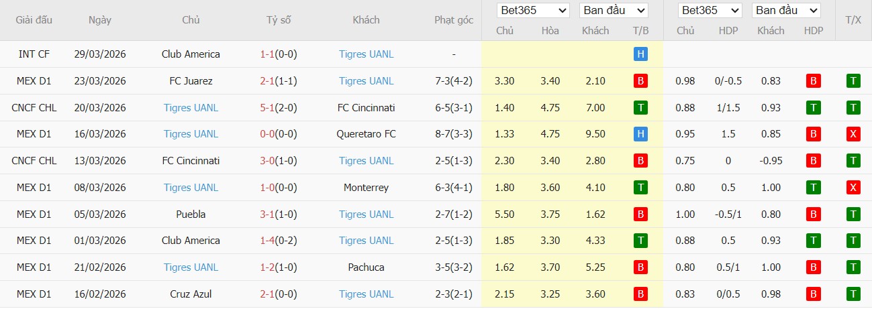The width and height of the screenshot is (872, 309).
Task: Click the Giải đấu column header
Action: click(x=34, y=20)
